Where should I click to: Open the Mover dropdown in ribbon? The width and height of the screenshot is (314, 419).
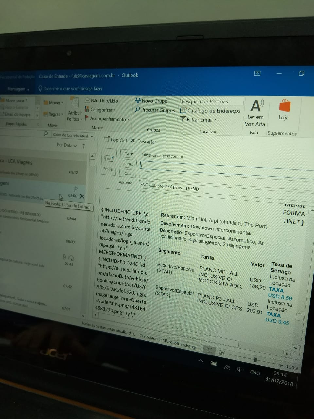54,103
